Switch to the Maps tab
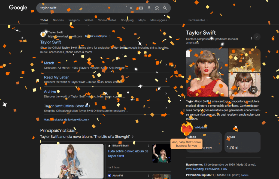Viewport: 279px width, 179px height. tap(142, 20)
